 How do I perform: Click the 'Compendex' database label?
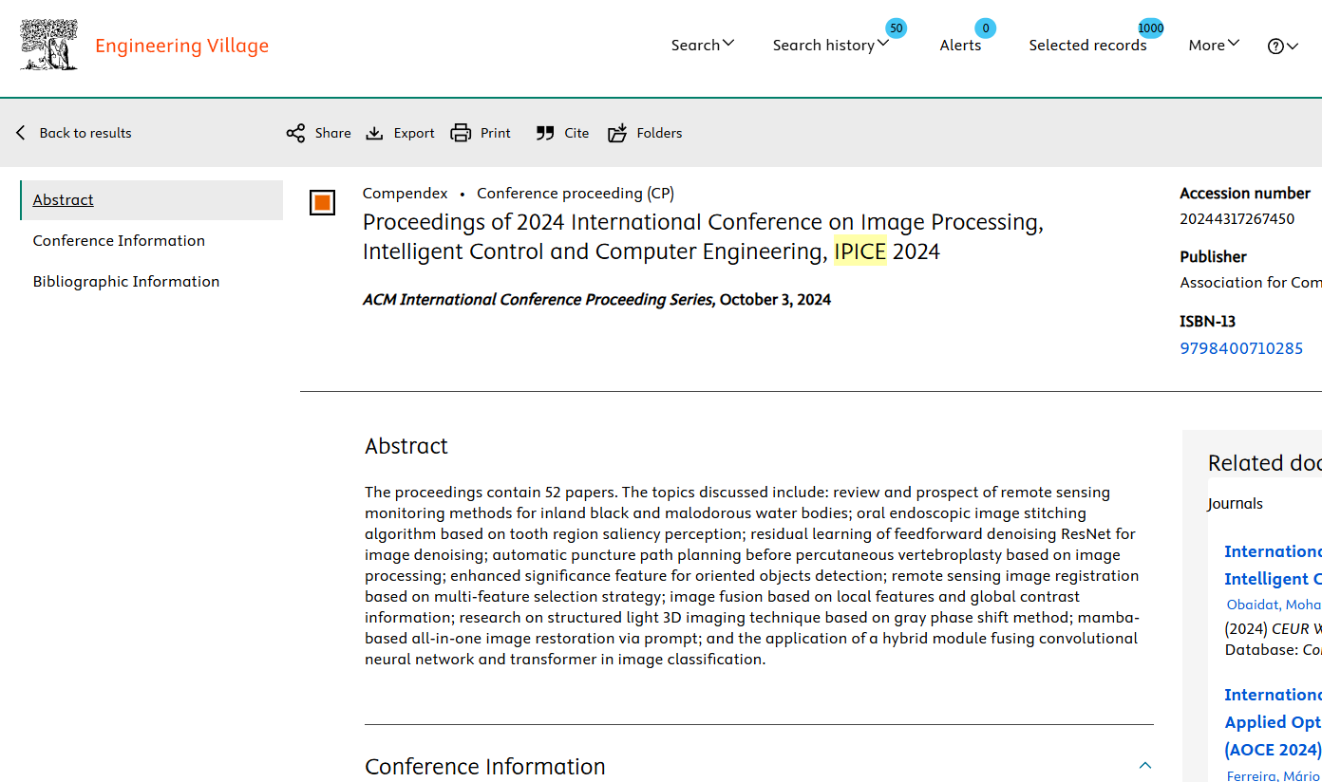405,194
